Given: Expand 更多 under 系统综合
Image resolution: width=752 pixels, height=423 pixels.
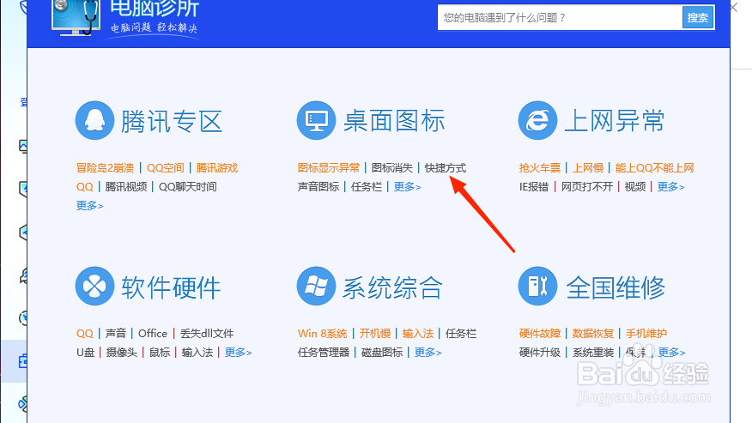Looking at the screenshot, I should [x=428, y=352].
